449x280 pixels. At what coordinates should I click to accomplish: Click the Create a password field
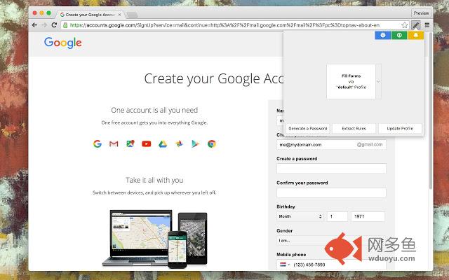coord(331,169)
